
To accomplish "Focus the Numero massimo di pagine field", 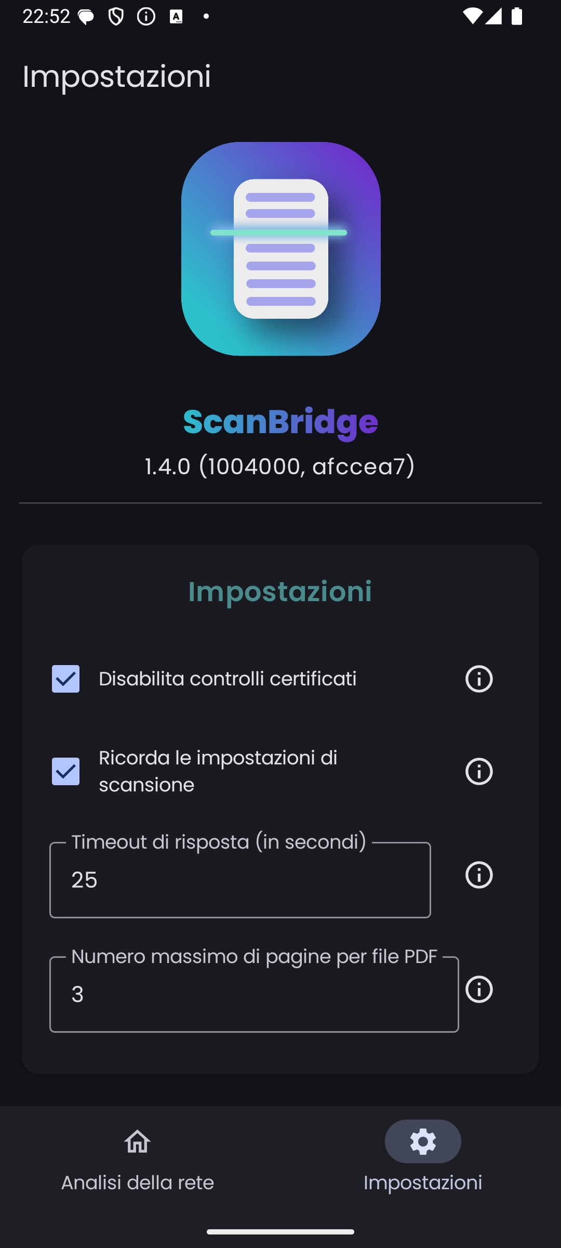I will (254, 994).
